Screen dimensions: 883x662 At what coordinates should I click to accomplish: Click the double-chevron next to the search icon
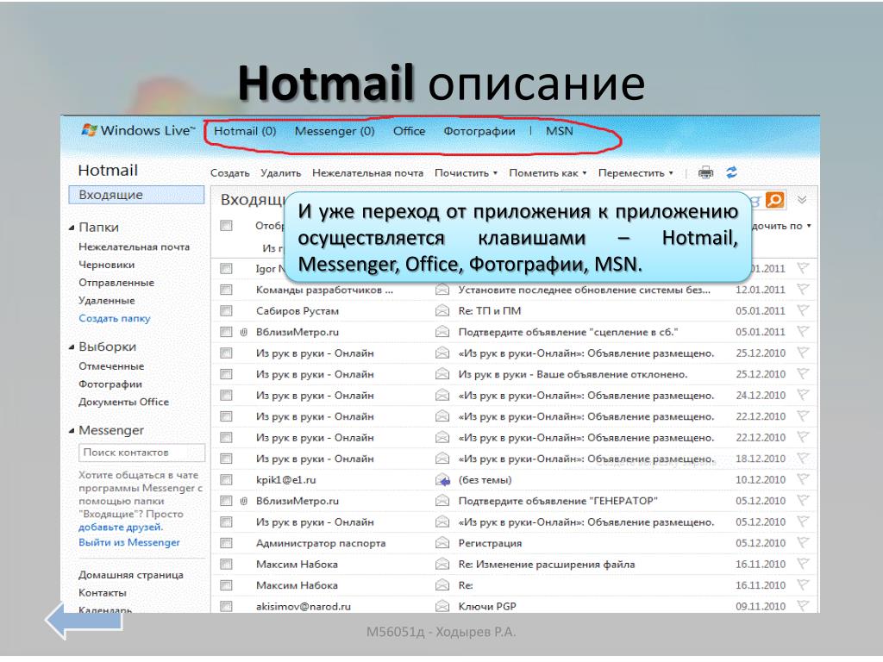(x=802, y=200)
